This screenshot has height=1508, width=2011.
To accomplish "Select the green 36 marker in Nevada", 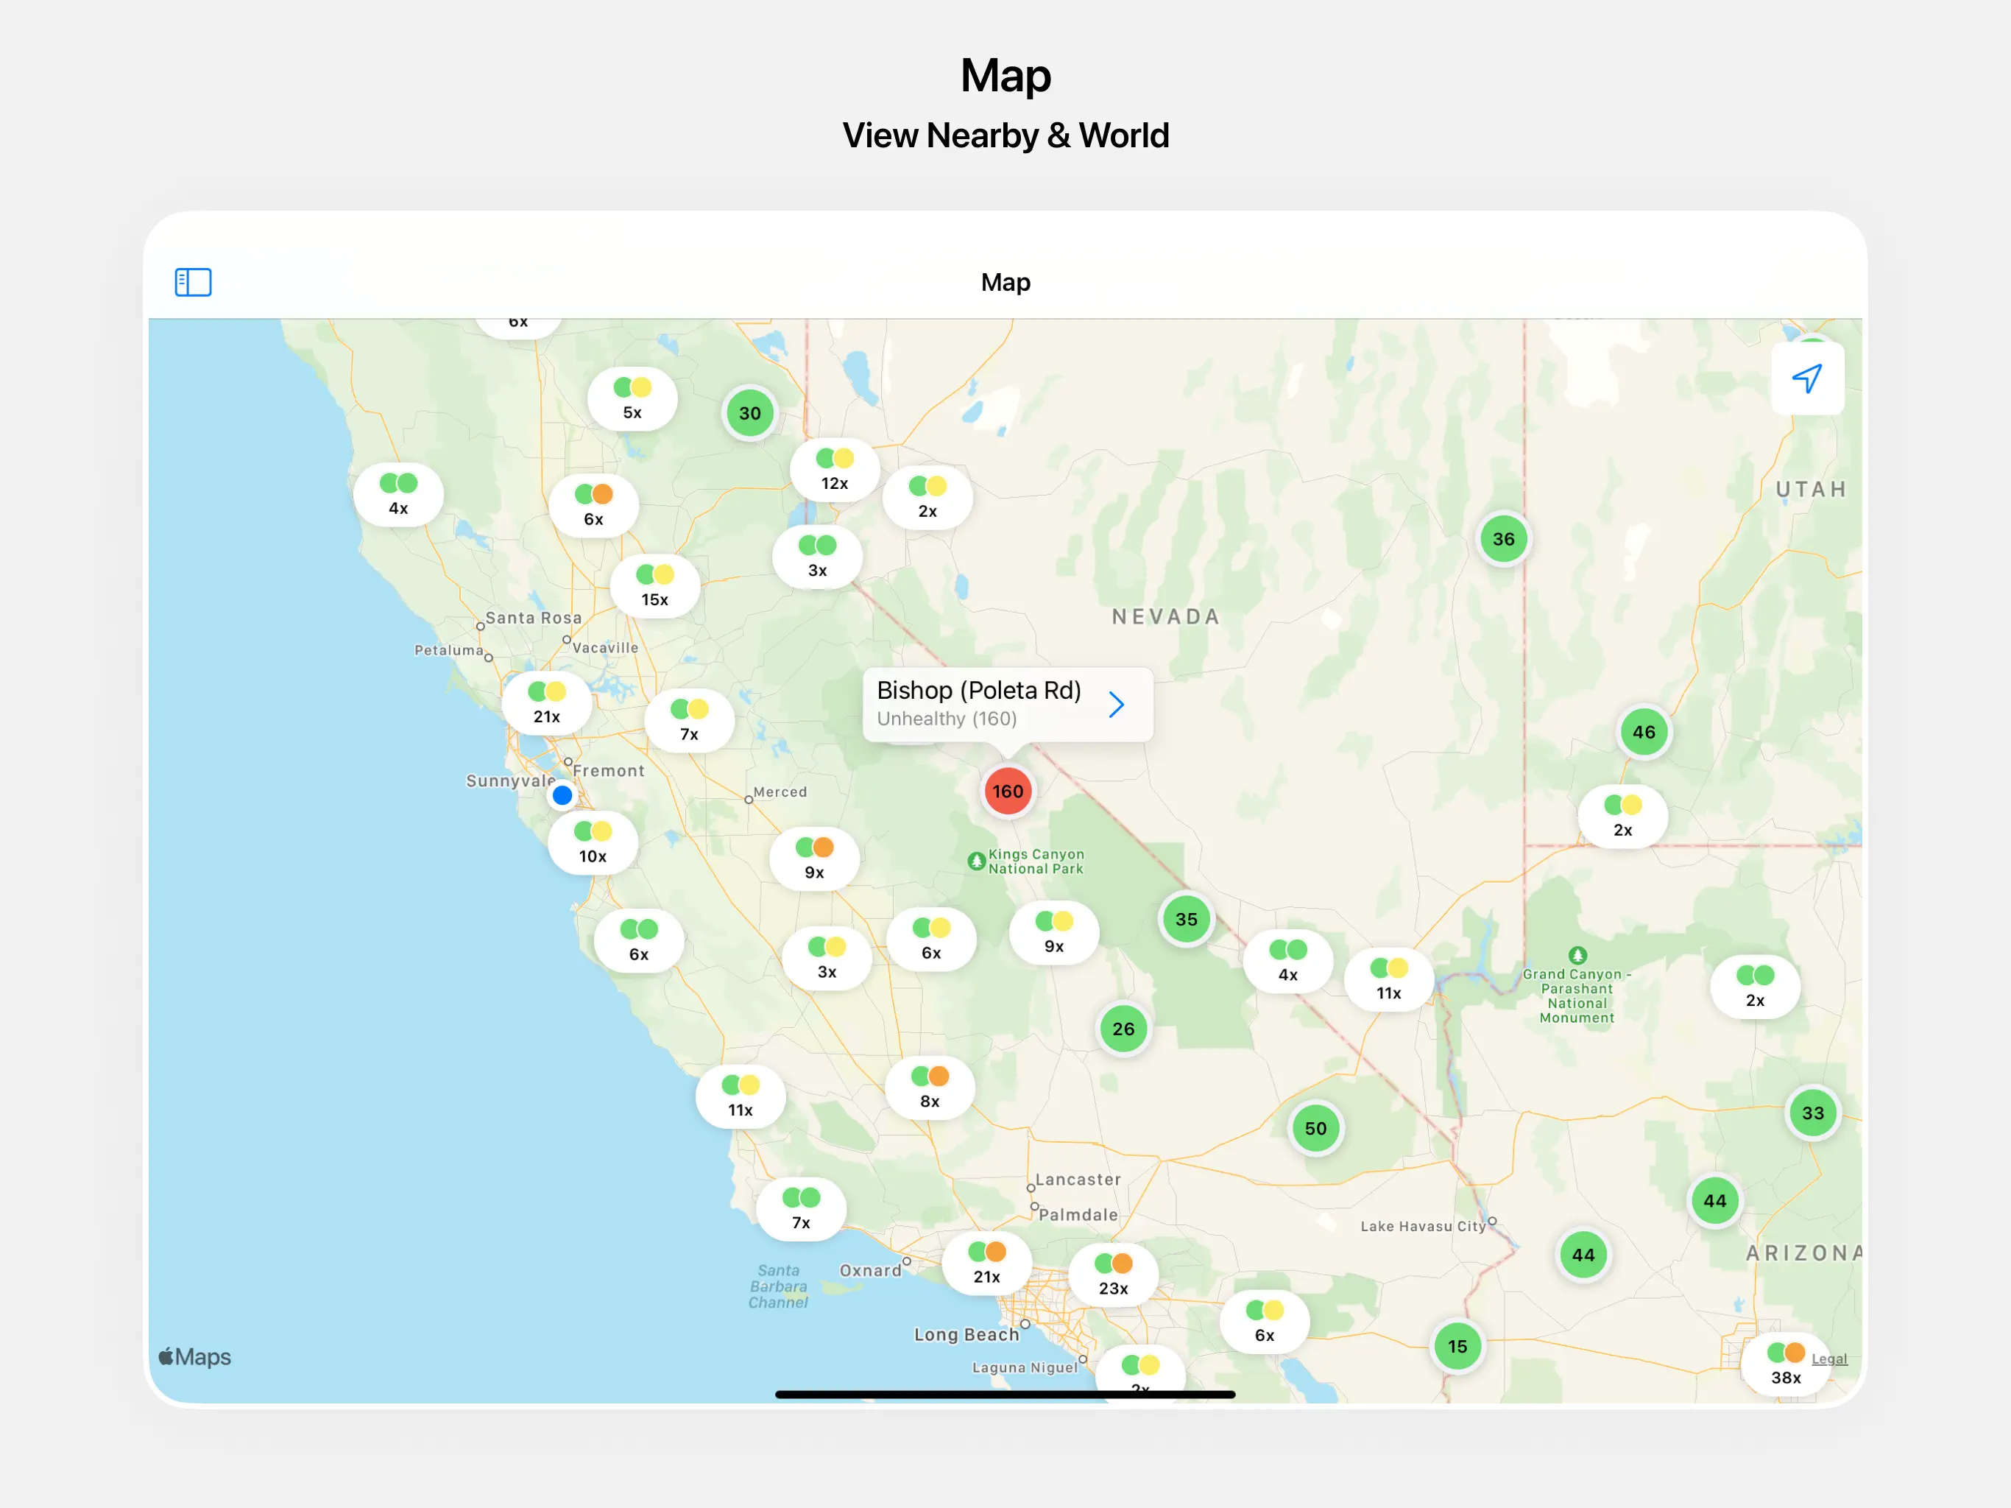I will [1503, 539].
